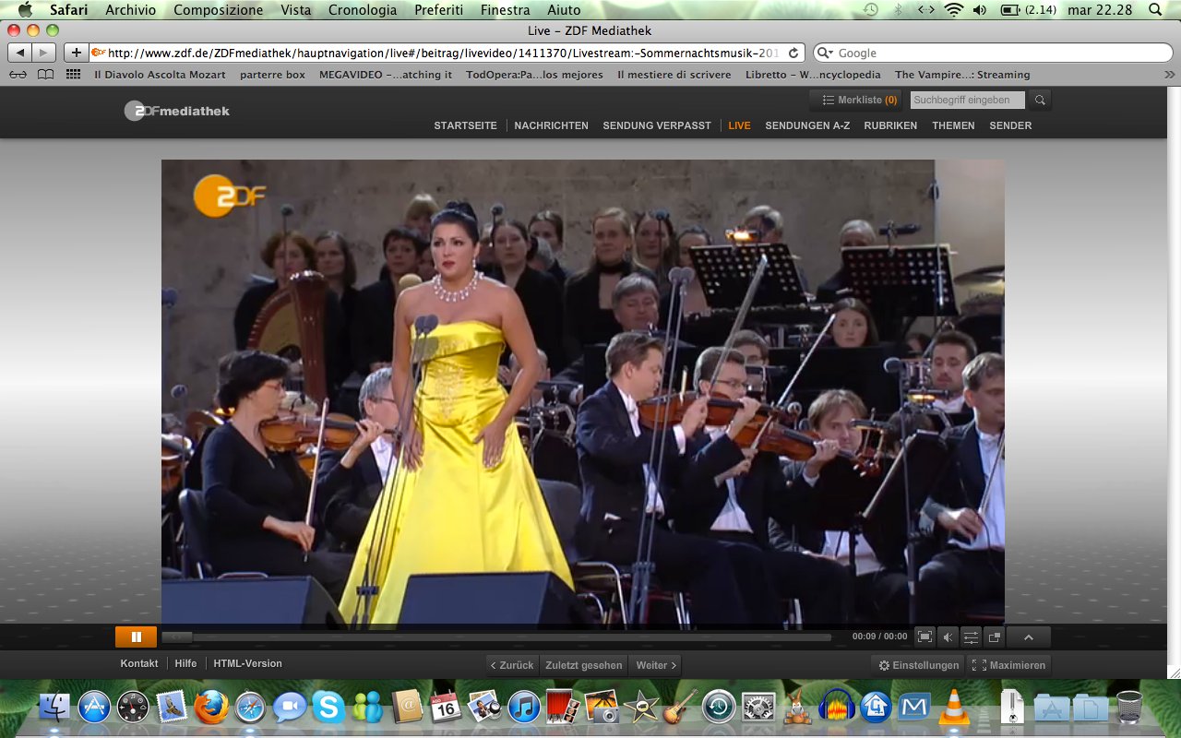
Task: Click the Google search field in Safari
Action: click(993, 53)
